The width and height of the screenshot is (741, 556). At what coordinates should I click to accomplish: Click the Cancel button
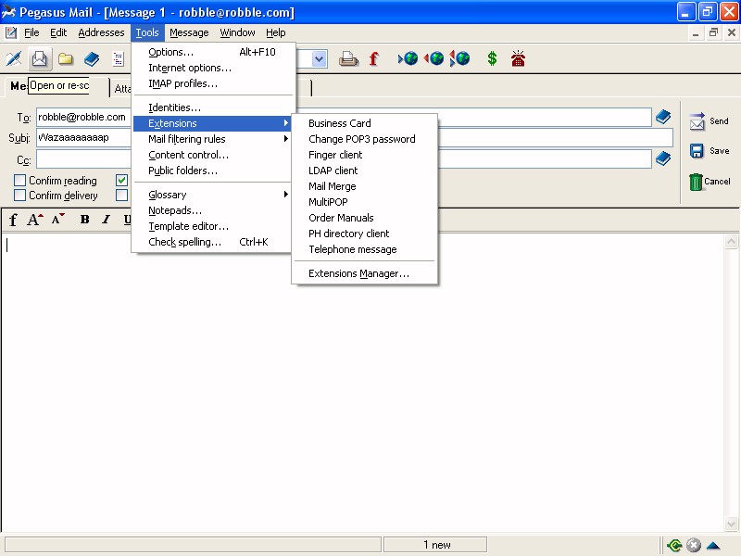[710, 182]
